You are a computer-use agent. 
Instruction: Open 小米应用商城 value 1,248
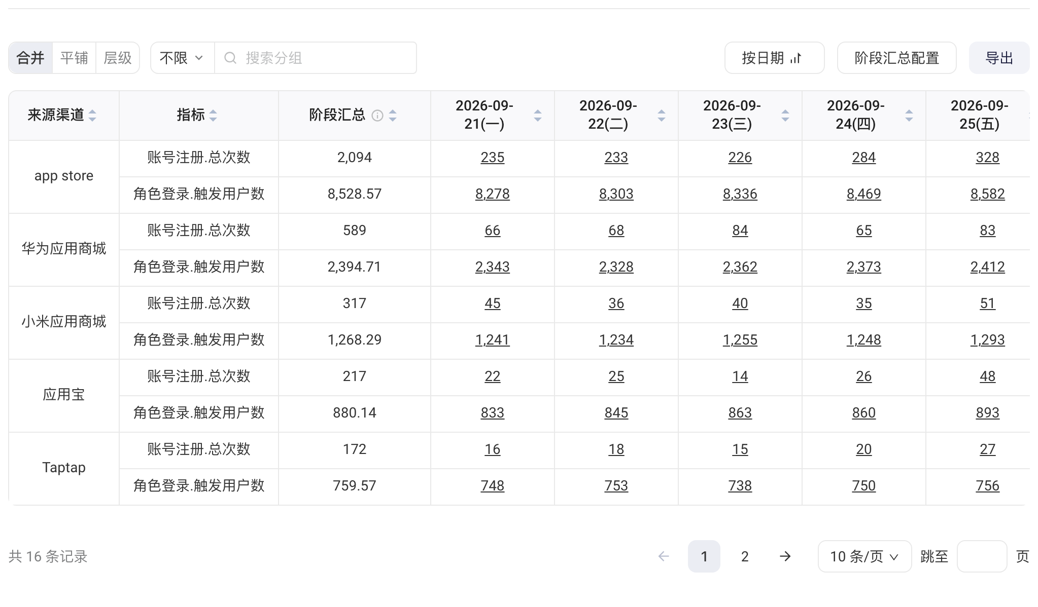(x=863, y=340)
